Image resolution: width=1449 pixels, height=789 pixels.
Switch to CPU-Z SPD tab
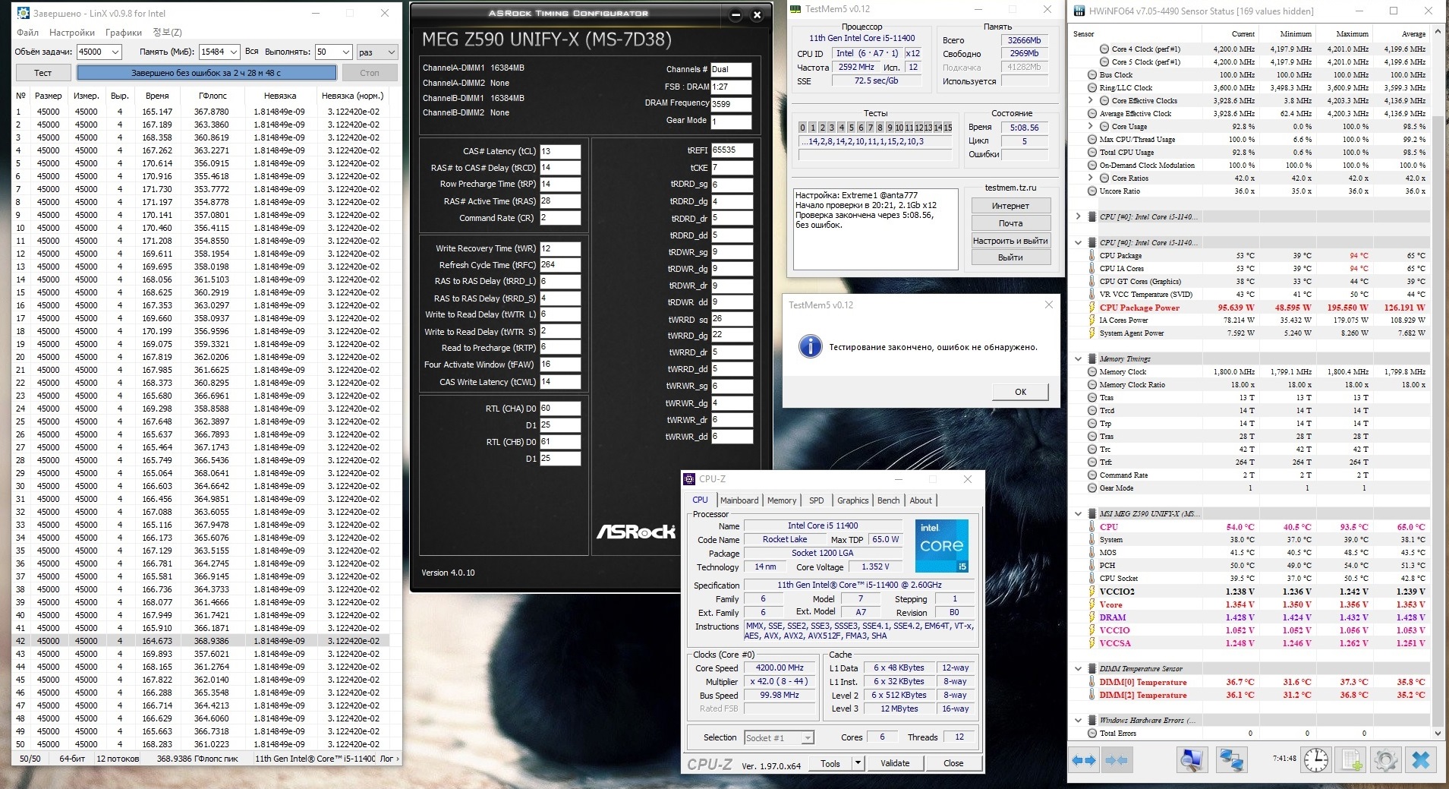click(816, 500)
